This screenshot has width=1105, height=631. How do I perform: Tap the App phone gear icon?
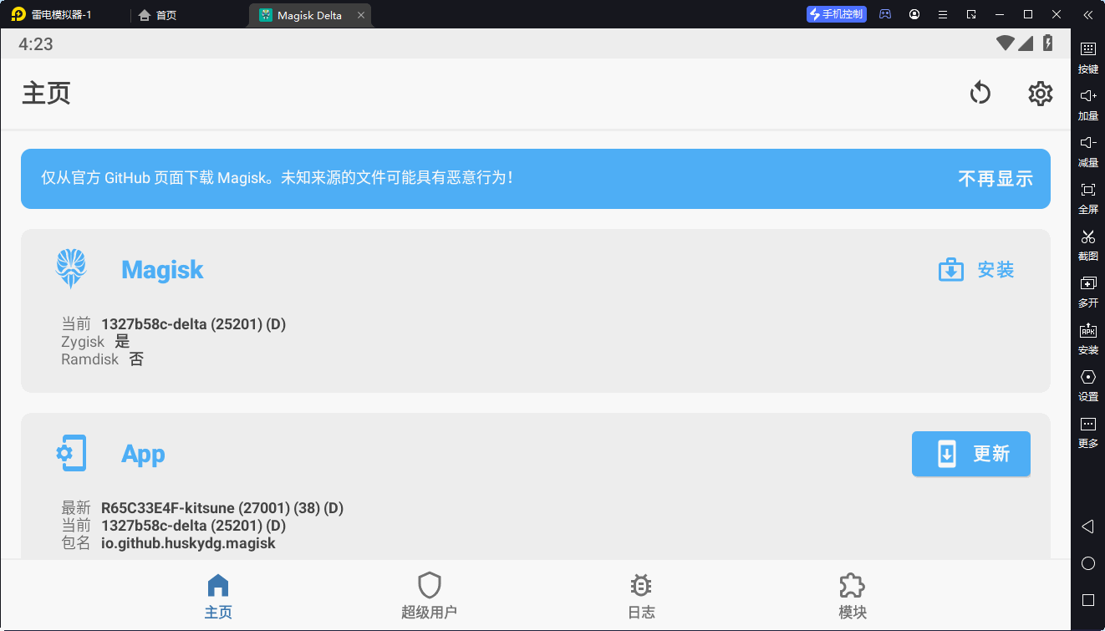[x=71, y=454]
